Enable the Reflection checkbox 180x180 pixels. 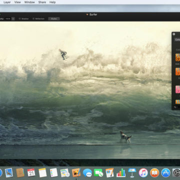click(33, 18)
